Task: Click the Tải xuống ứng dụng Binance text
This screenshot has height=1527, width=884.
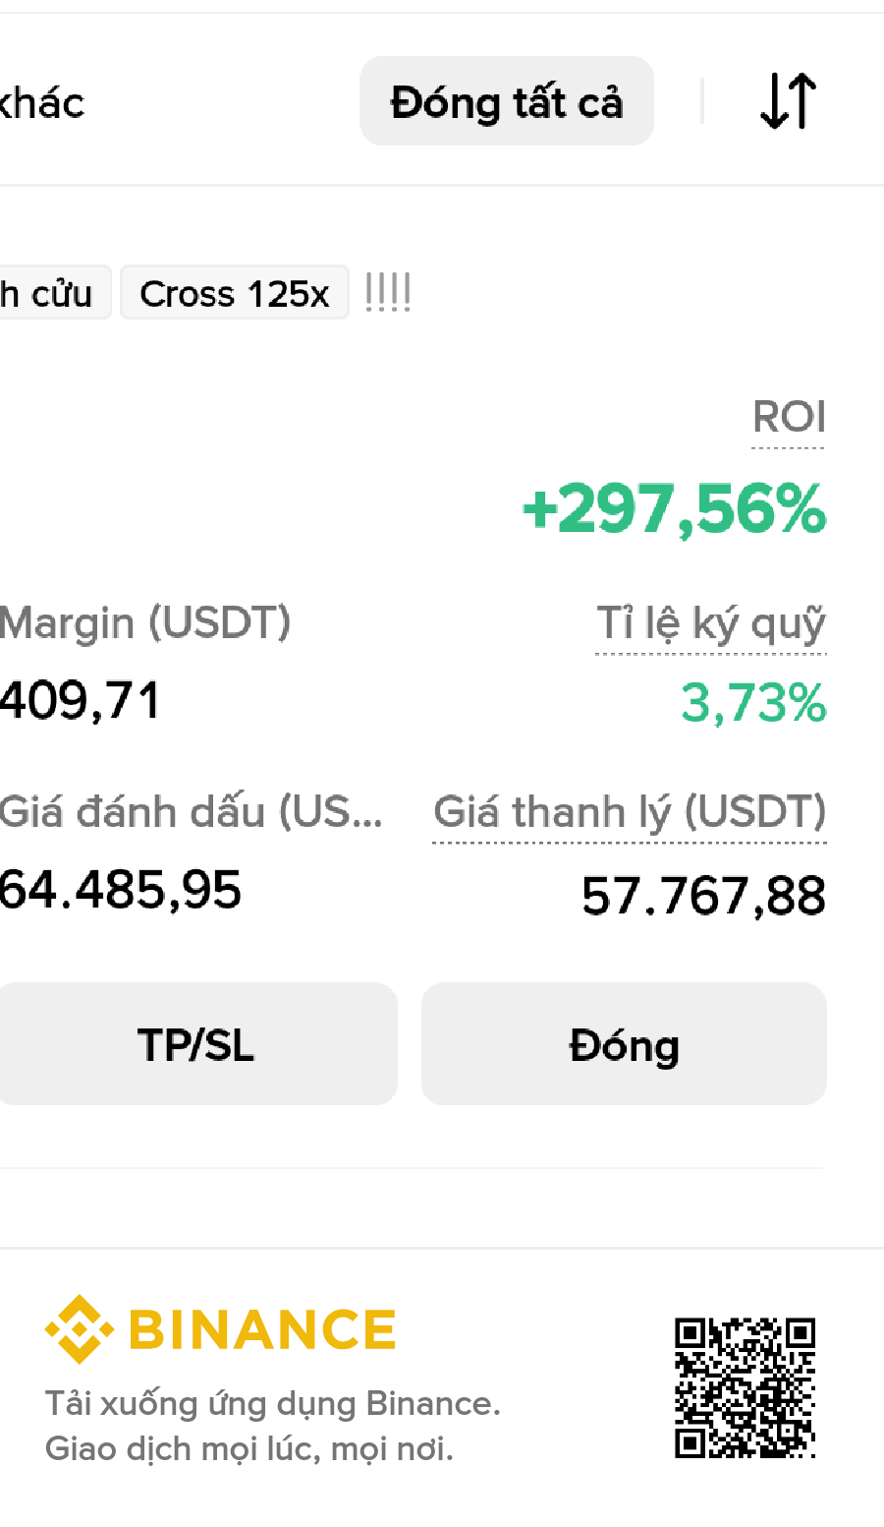Action: [273, 1403]
